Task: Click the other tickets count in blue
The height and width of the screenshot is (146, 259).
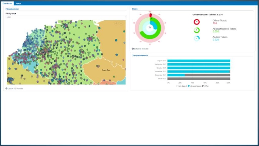Action: 216,40
